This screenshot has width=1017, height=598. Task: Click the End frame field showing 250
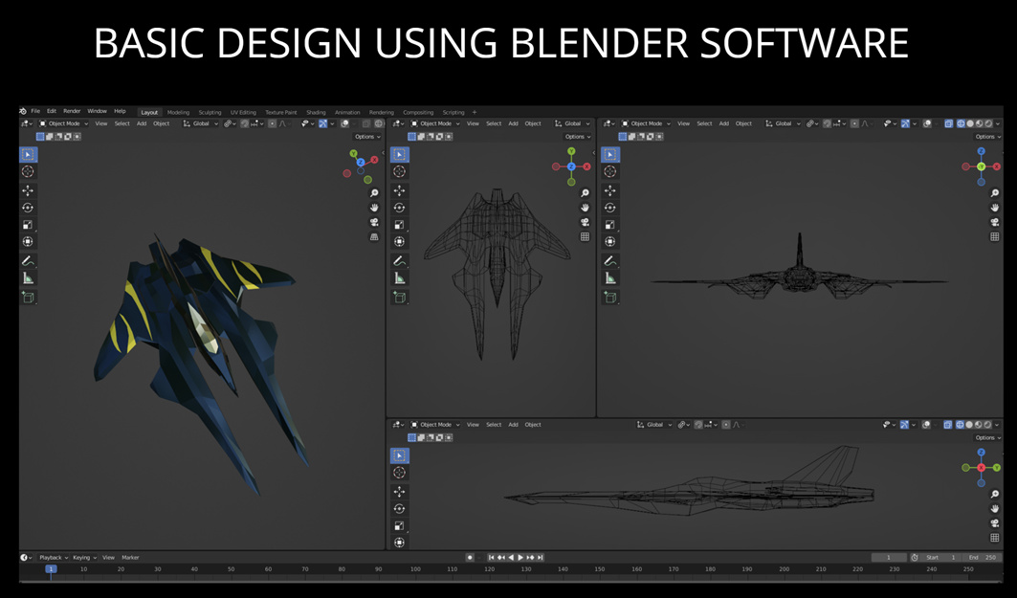[x=982, y=557]
